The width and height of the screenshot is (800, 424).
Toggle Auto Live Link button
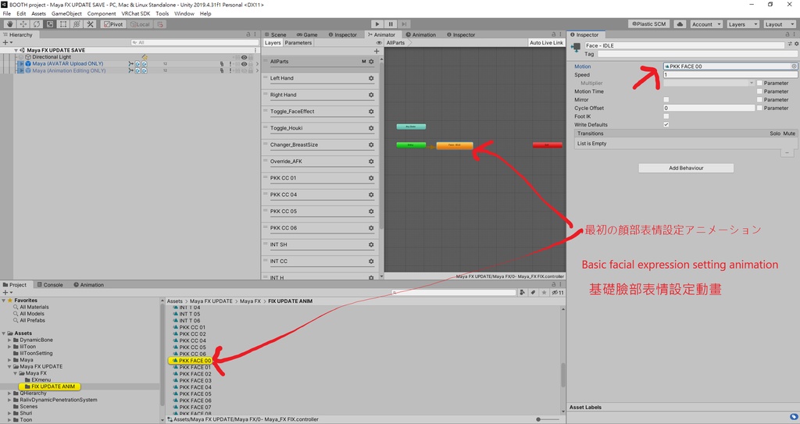tap(546, 43)
